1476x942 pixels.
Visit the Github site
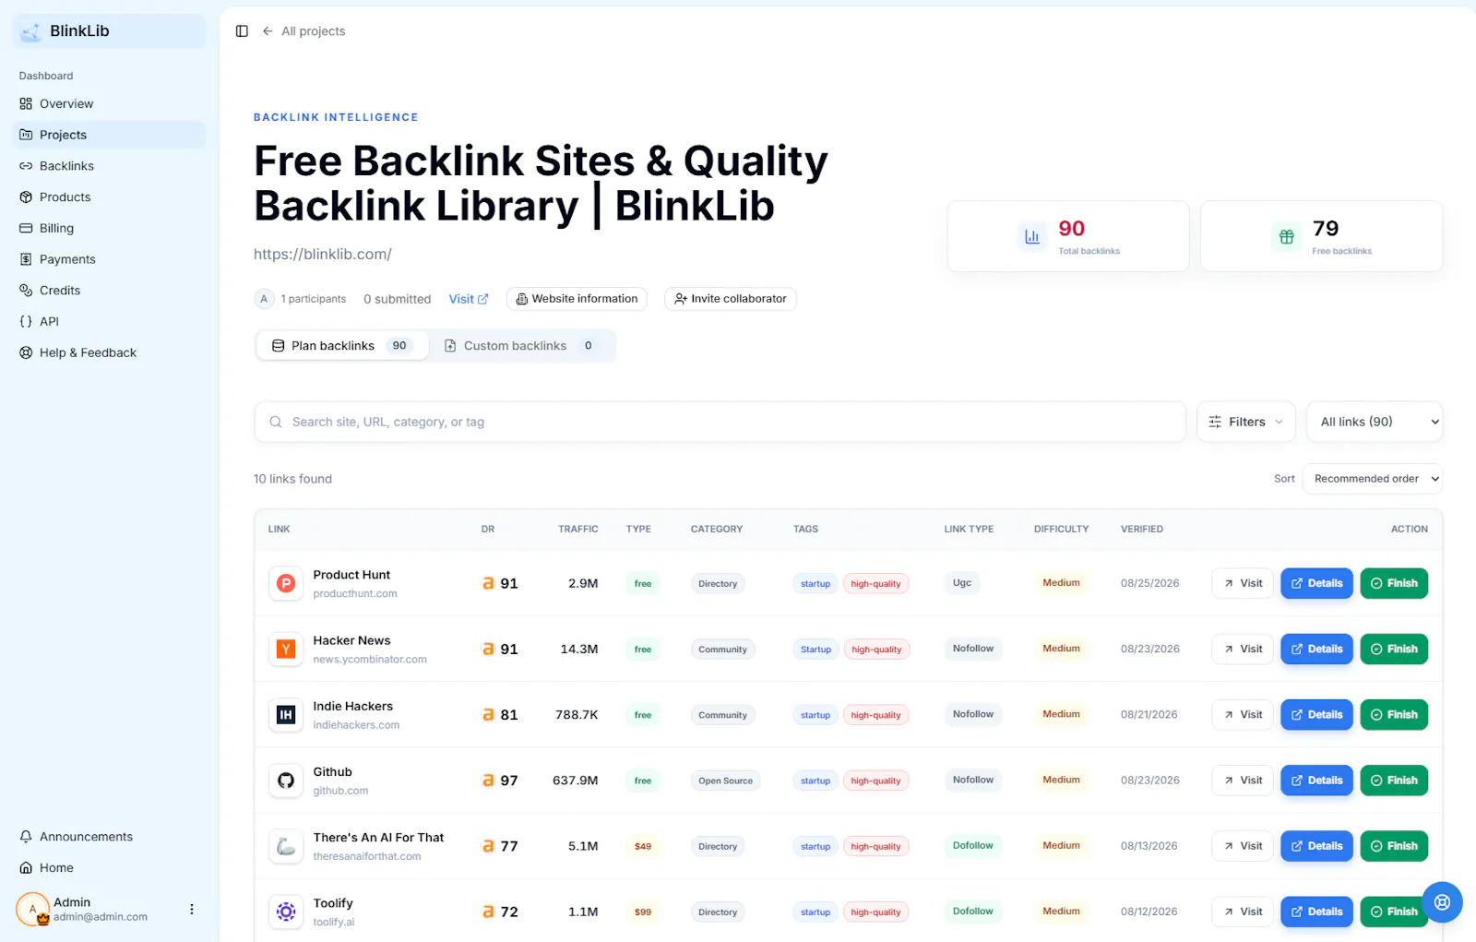pos(1243,781)
